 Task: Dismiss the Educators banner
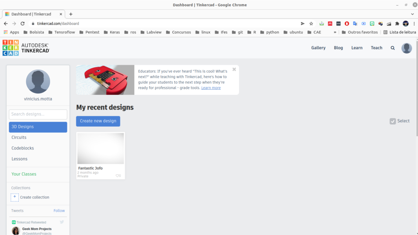[x=234, y=69]
